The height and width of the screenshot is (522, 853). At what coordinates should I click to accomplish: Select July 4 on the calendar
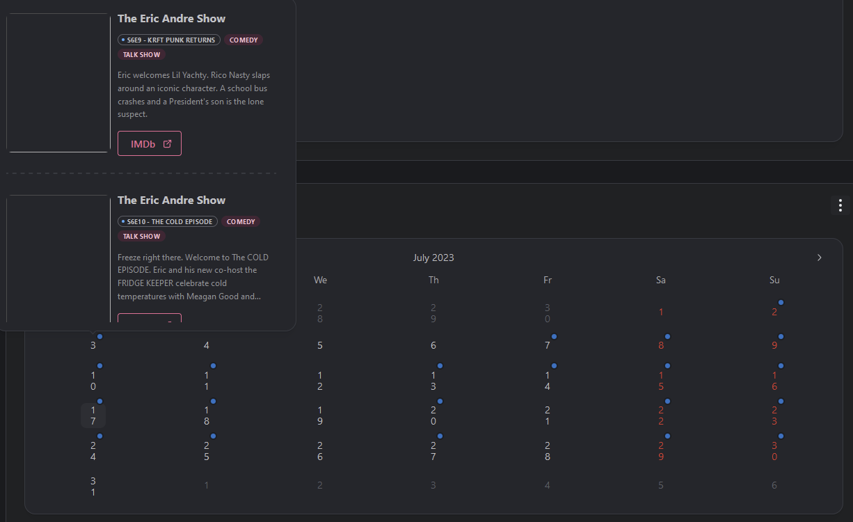(x=207, y=345)
